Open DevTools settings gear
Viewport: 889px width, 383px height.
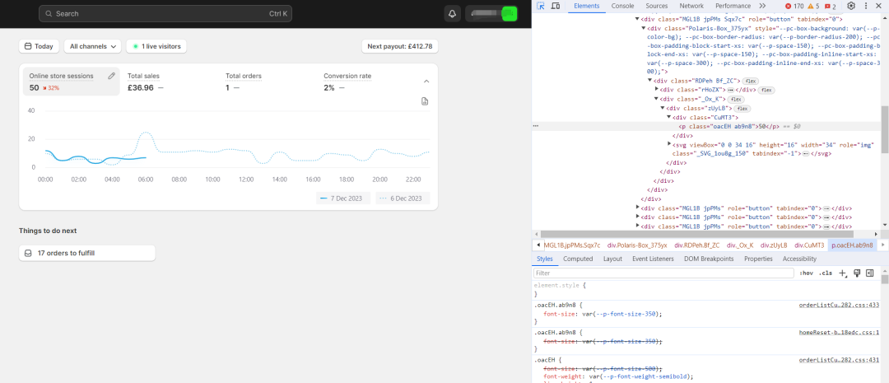pos(851,6)
